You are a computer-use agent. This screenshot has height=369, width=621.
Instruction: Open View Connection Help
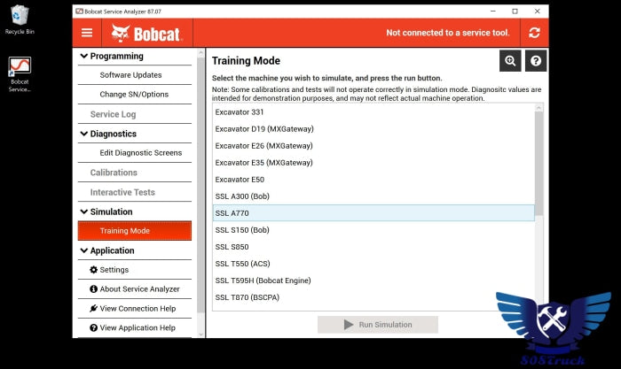(x=138, y=309)
